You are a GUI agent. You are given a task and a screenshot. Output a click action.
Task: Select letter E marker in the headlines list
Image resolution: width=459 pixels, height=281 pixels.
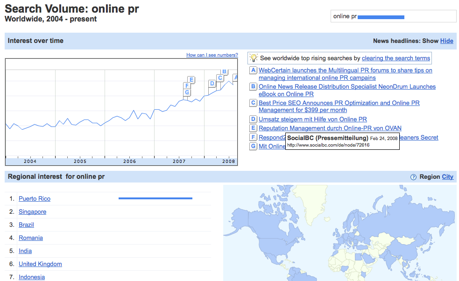(253, 128)
